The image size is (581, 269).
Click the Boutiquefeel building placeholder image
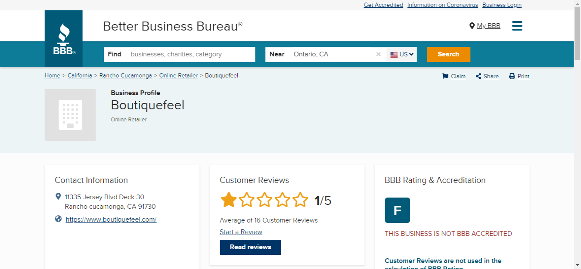[70, 115]
